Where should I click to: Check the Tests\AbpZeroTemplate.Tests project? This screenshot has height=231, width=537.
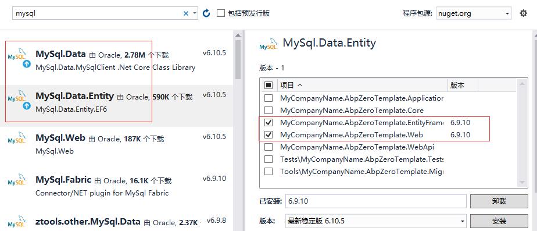(x=269, y=159)
